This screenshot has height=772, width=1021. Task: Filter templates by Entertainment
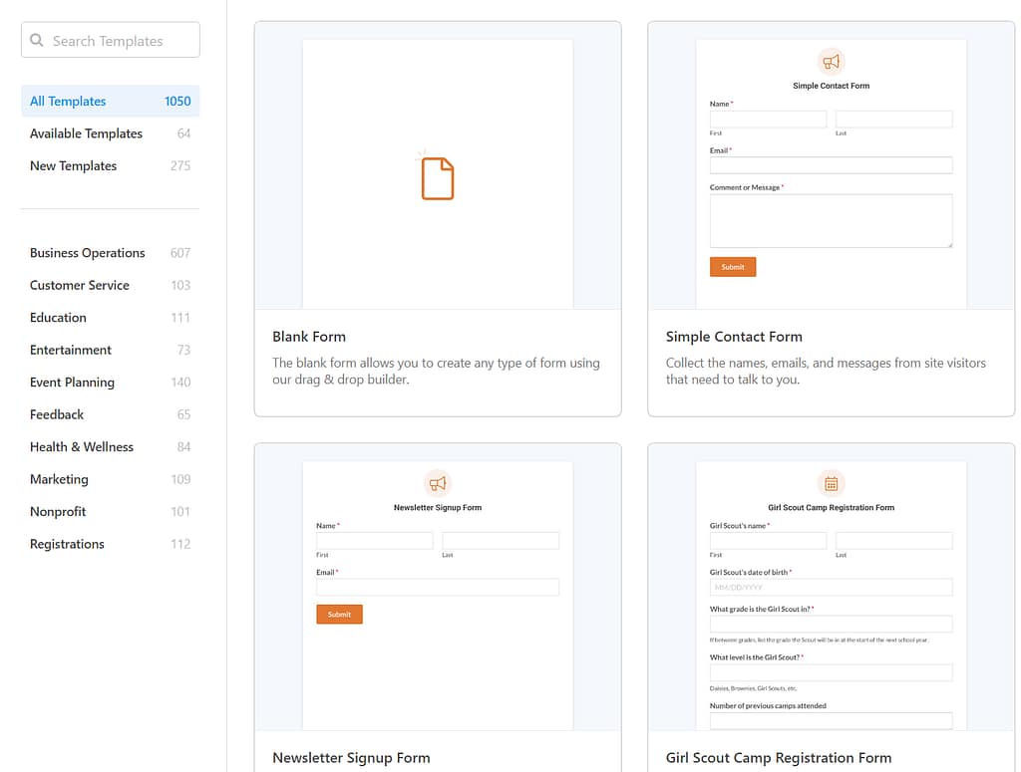(x=70, y=350)
